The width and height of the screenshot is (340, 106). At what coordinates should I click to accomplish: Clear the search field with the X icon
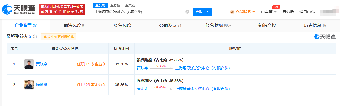pos(187,12)
